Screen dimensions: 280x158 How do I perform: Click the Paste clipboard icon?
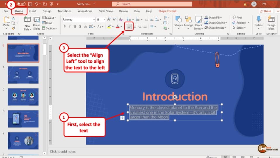click(6, 20)
